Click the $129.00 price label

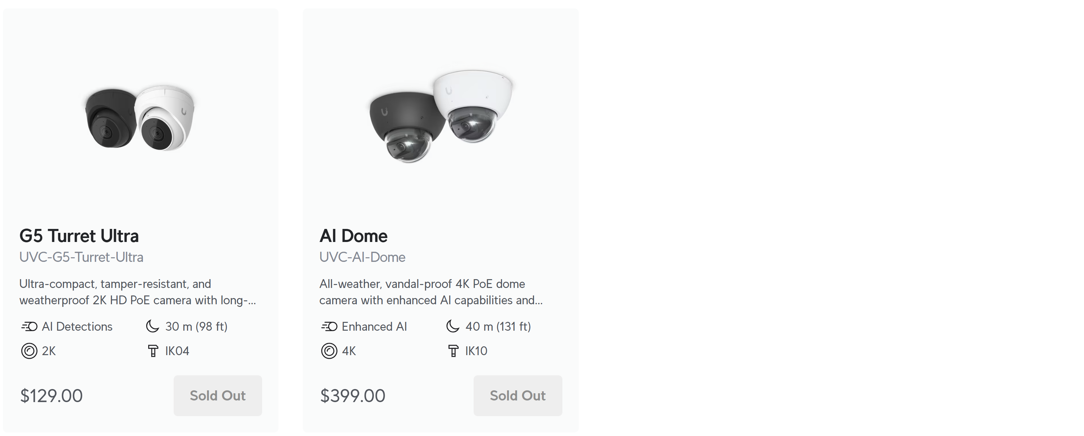[51, 396]
